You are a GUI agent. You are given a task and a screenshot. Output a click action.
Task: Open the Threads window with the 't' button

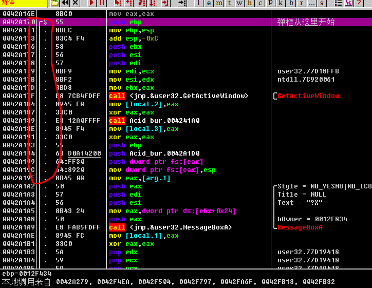(x=229, y=3)
